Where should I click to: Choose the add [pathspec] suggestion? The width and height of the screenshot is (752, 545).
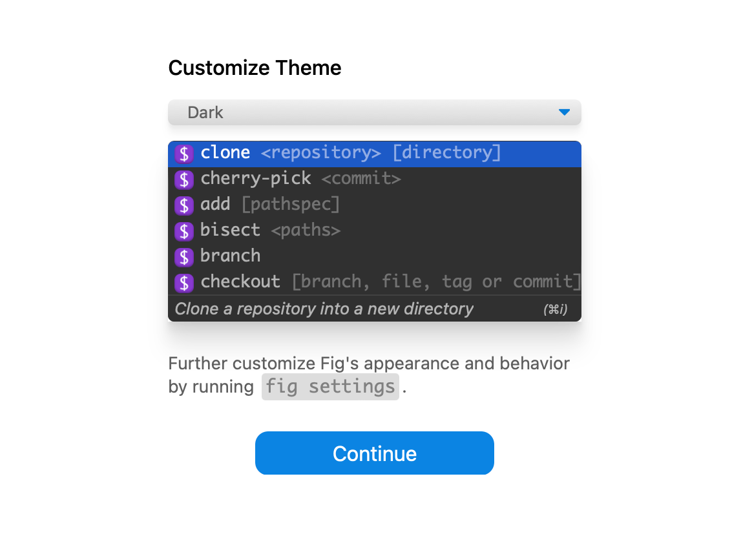click(x=375, y=205)
